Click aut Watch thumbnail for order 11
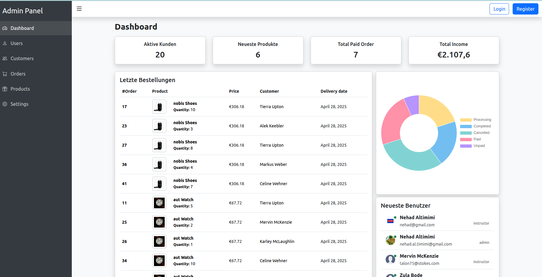 (159, 203)
